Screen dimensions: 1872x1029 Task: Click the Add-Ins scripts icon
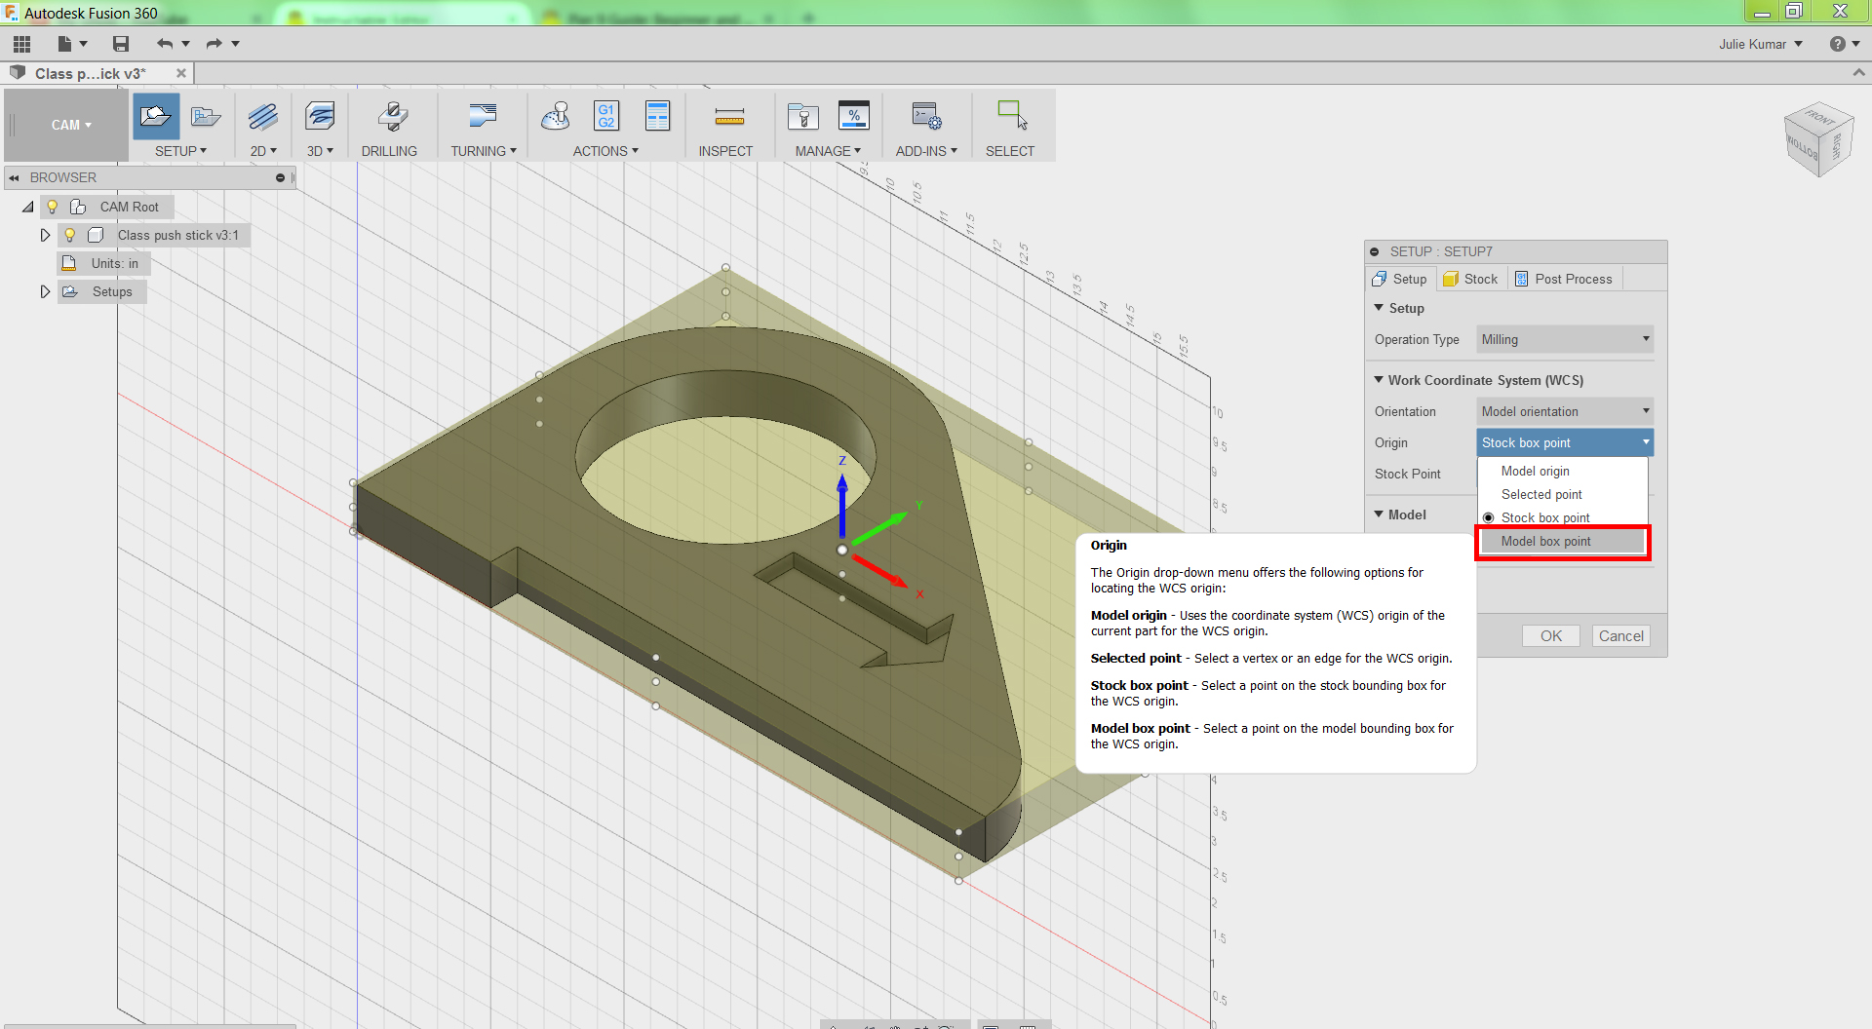926,117
